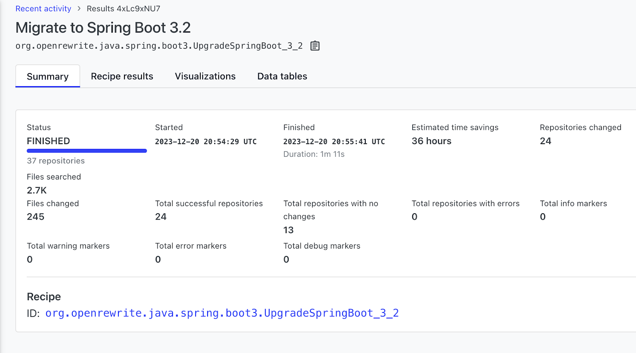Click the '0' under Total warning markers
This screenshot has height=353, width=636.
[x=30, y=259]
